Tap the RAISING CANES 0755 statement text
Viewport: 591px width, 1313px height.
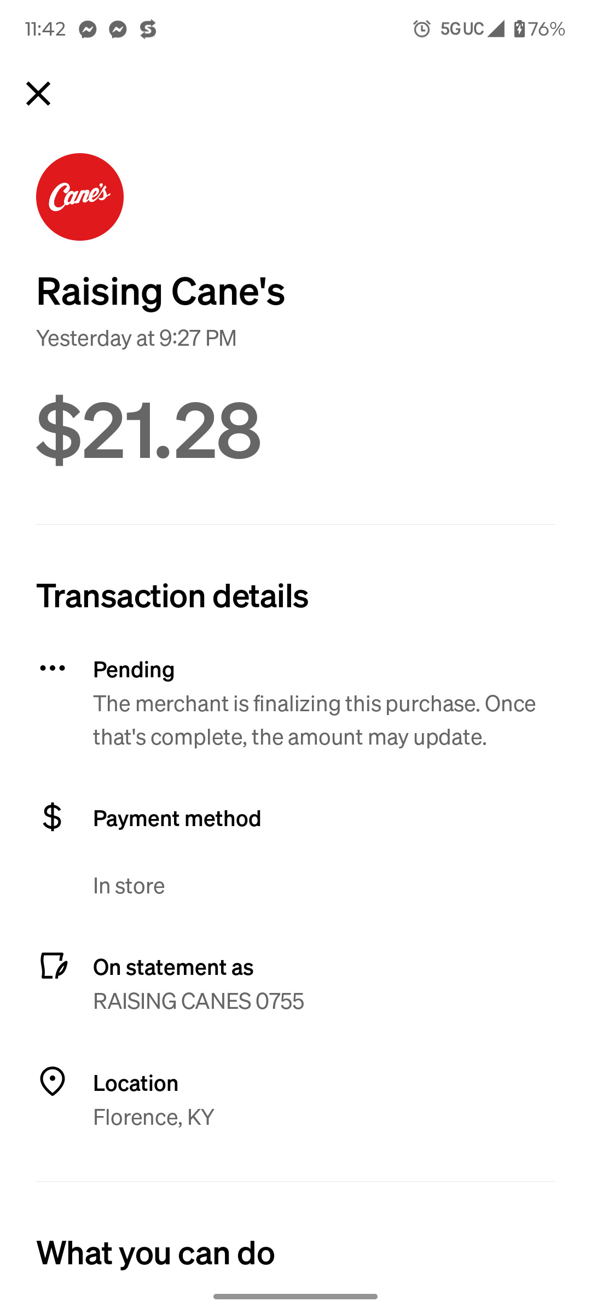(x=198, y=1001)
